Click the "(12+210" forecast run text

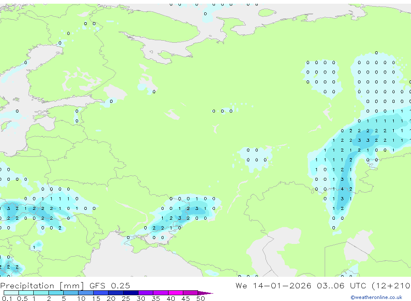pos(391,285)
